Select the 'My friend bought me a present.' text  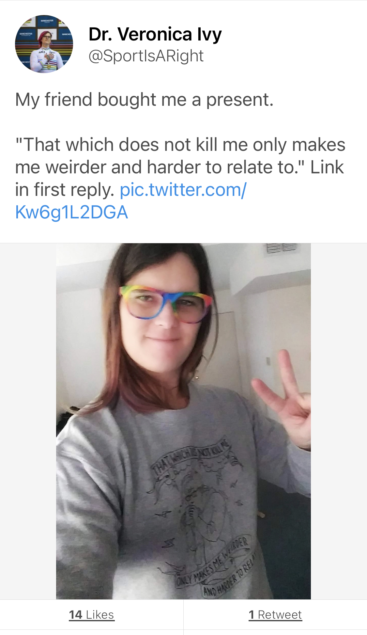coord(144,100)
